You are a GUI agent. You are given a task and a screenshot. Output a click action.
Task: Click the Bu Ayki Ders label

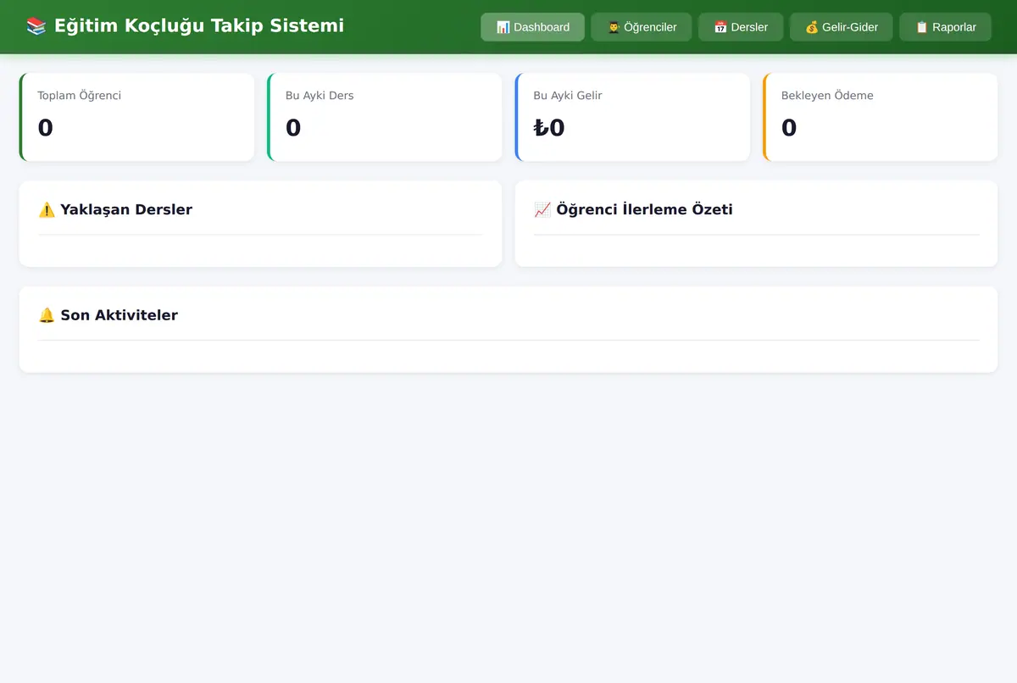320,96
